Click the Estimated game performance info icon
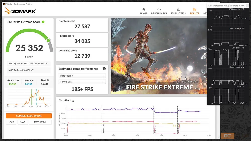The width and height of the screenshot is (251, 141). 104,69
